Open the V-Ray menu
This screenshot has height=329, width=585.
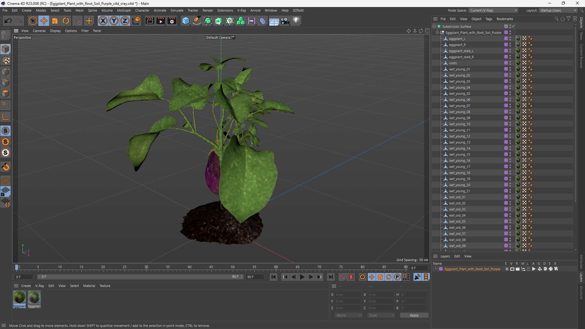[242, 10]
